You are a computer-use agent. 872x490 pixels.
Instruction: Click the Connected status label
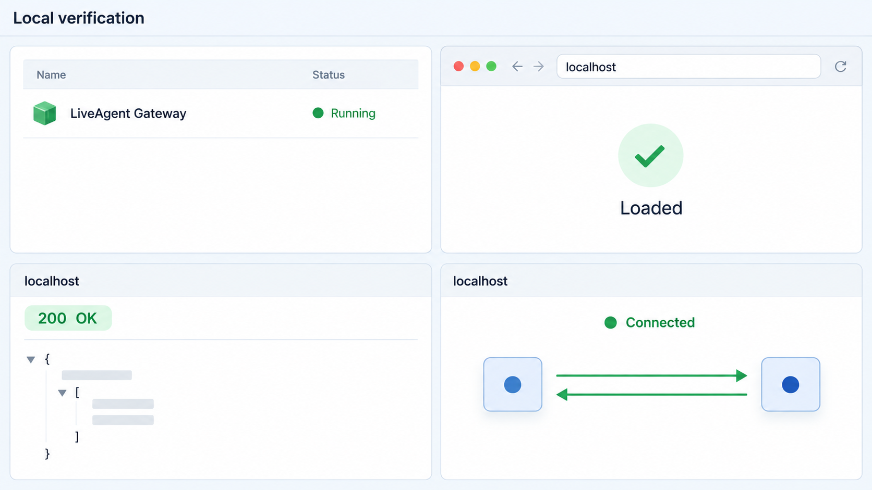[x=660, y=323]
